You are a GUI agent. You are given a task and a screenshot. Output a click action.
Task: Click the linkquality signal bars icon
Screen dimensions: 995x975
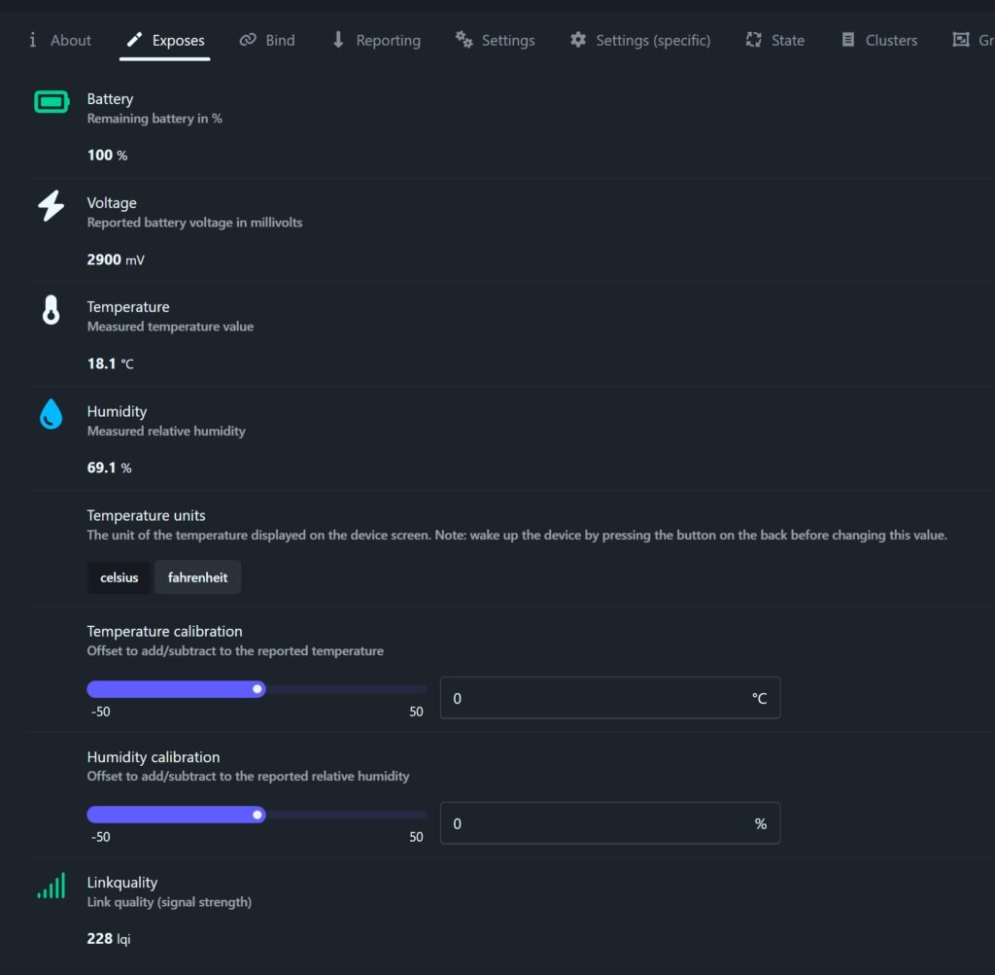pos(51,886)
